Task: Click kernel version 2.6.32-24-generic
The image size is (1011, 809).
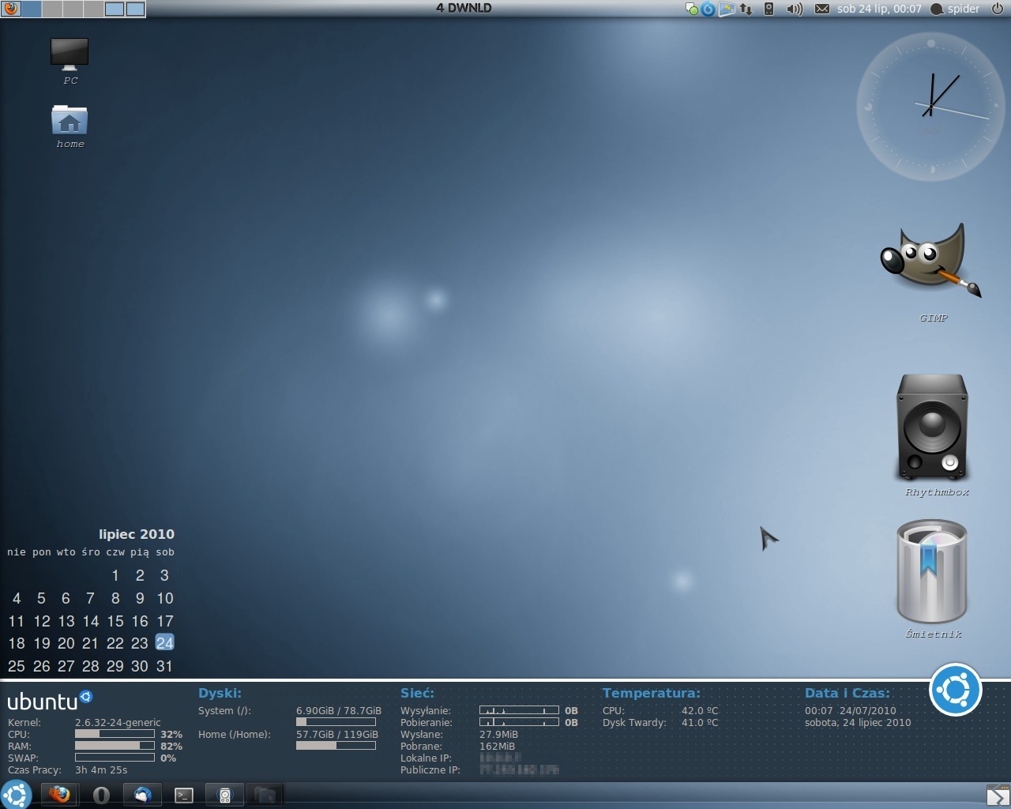Action: pos(118,722)
